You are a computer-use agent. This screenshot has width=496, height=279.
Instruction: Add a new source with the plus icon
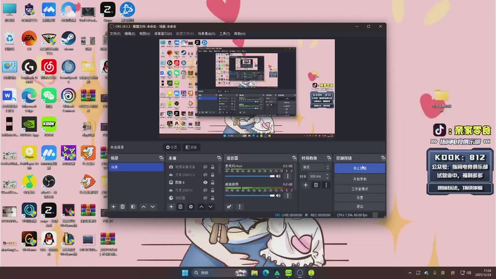pyautogui.click(x=171, y=206)
